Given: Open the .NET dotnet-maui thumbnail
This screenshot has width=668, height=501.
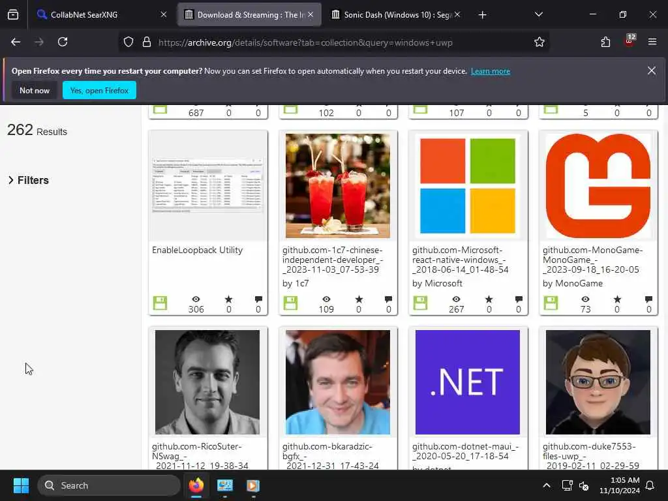Looking at the screenshot, I should click(468, 382).
